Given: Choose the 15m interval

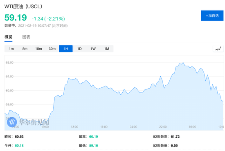Looking at the screenshot, I should point(38,49).
